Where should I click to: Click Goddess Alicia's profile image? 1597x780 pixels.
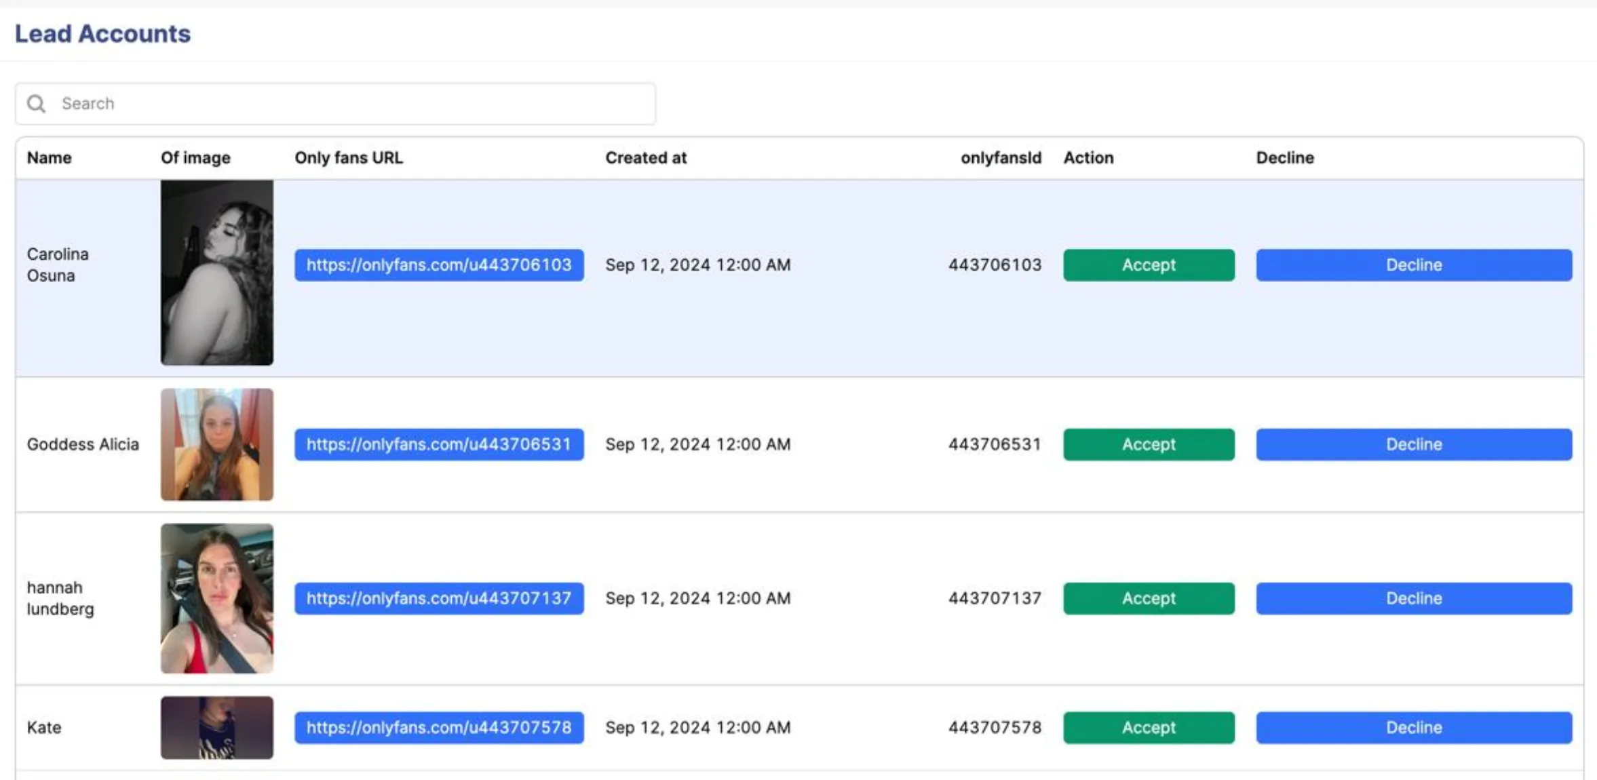[216, 444]
